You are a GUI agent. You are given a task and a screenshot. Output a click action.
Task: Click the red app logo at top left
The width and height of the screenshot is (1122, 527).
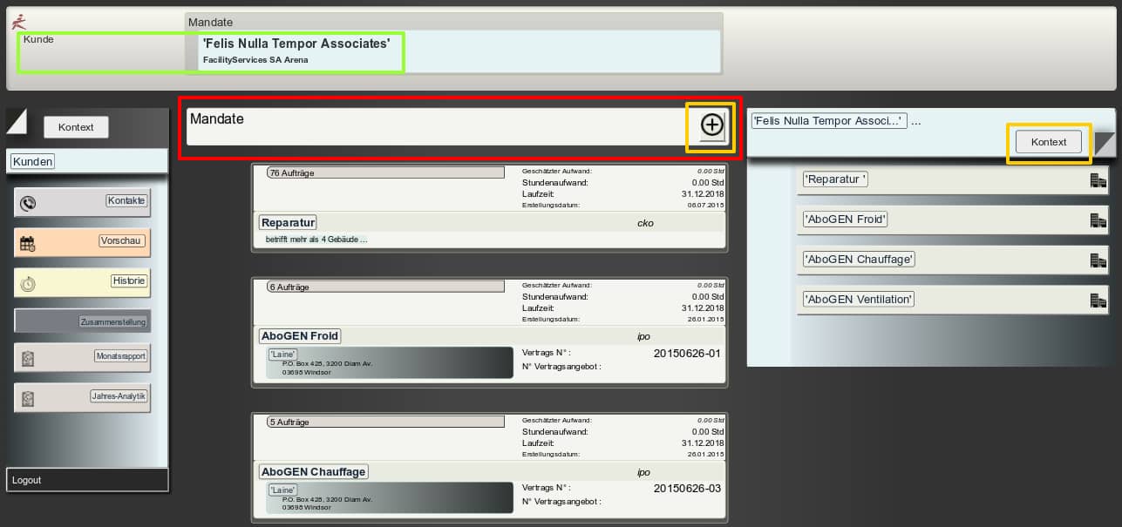click(x=19, y=21)
